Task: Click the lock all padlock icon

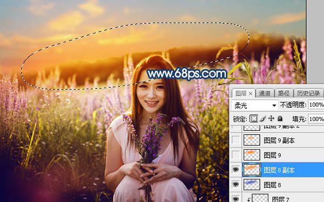Action: pos(280,119)
